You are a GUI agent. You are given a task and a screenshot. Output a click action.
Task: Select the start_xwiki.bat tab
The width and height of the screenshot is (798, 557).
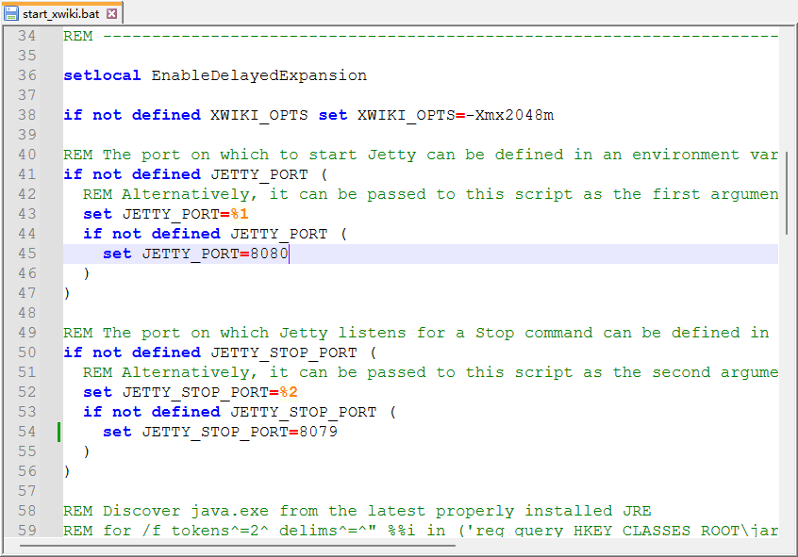click(62, 14)
